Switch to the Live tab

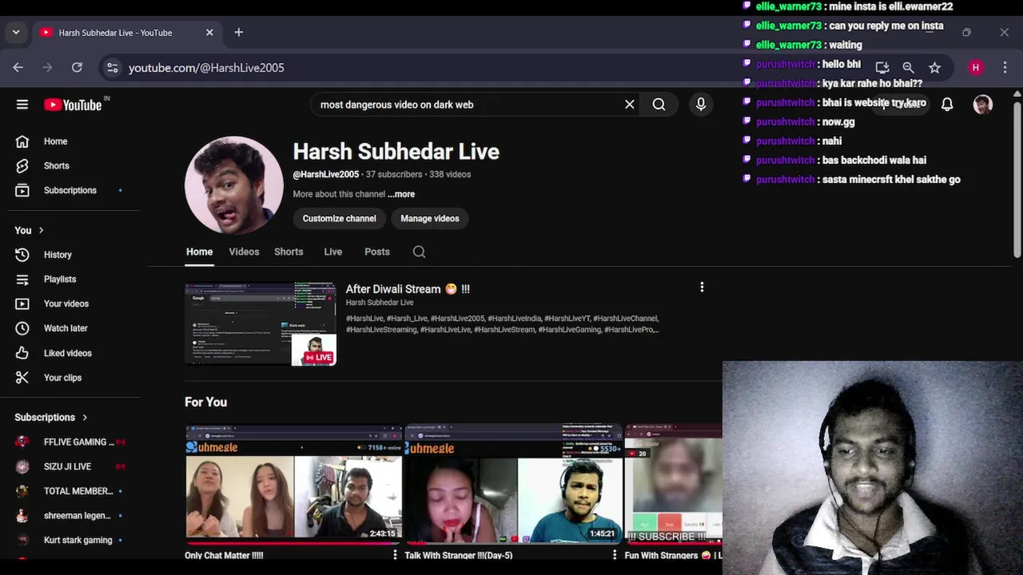333,252
